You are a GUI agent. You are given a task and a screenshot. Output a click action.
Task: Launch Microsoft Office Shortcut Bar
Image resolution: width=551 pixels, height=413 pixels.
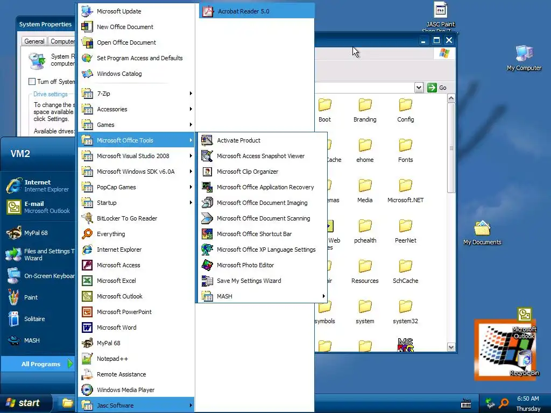263,234
